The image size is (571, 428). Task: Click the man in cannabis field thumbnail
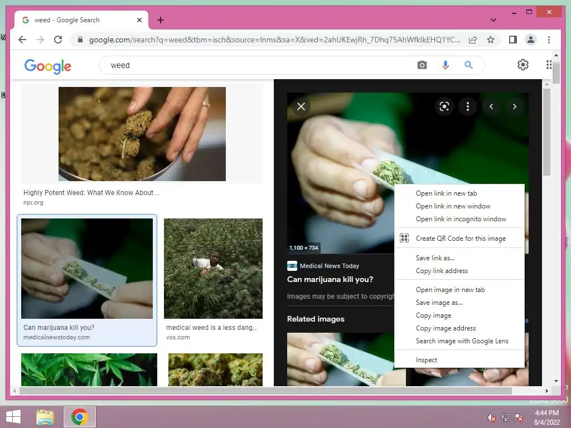pos(213,269)
